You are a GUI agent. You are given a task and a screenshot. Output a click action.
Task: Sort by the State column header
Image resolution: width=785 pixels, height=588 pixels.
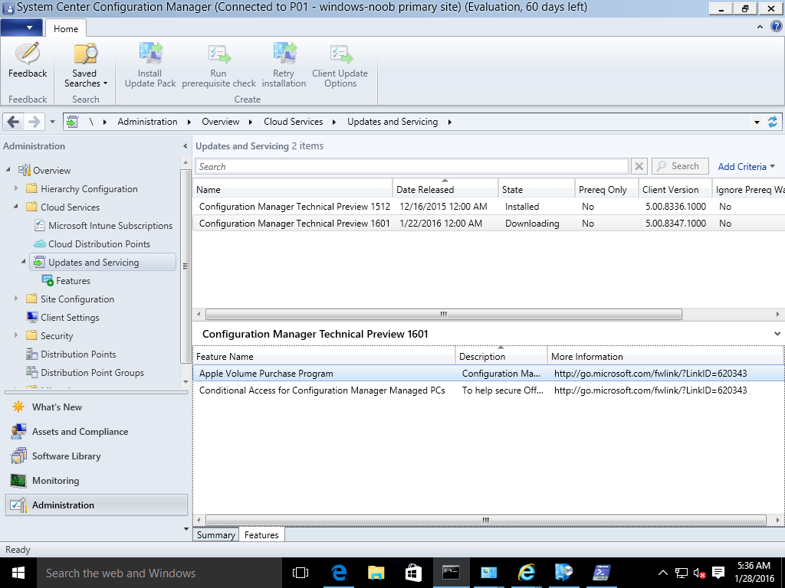tap(537, 188)
